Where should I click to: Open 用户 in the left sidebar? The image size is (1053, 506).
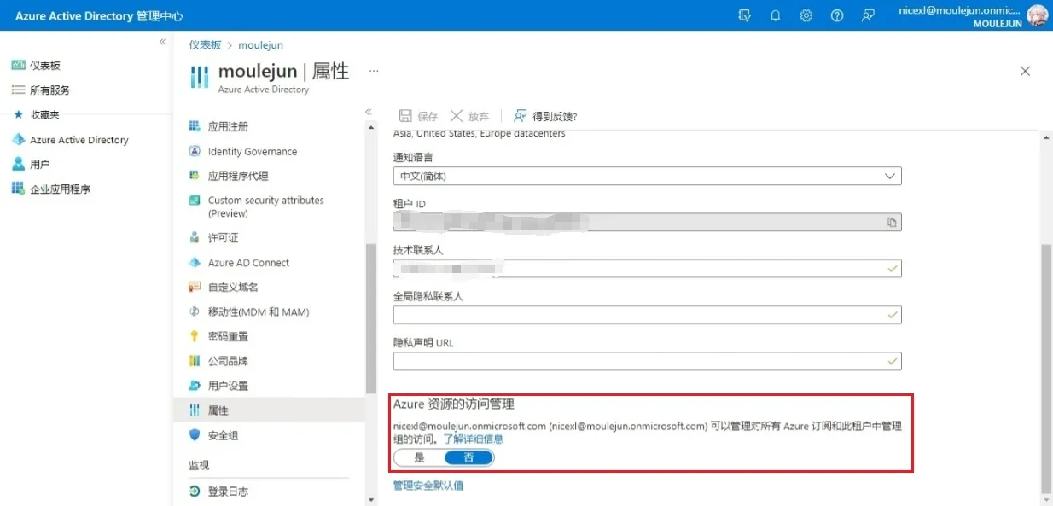coord(40,165)
